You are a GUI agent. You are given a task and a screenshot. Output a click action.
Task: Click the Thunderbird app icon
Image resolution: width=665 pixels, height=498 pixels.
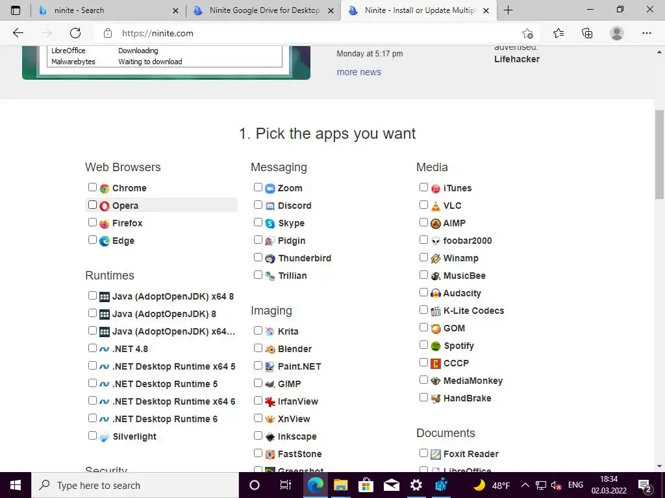[x=270, y=258]
